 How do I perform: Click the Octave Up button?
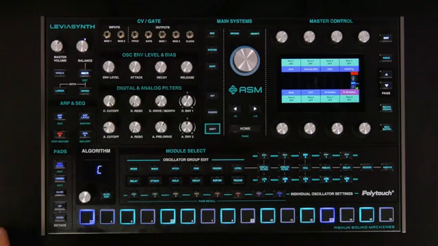[60, 206]
